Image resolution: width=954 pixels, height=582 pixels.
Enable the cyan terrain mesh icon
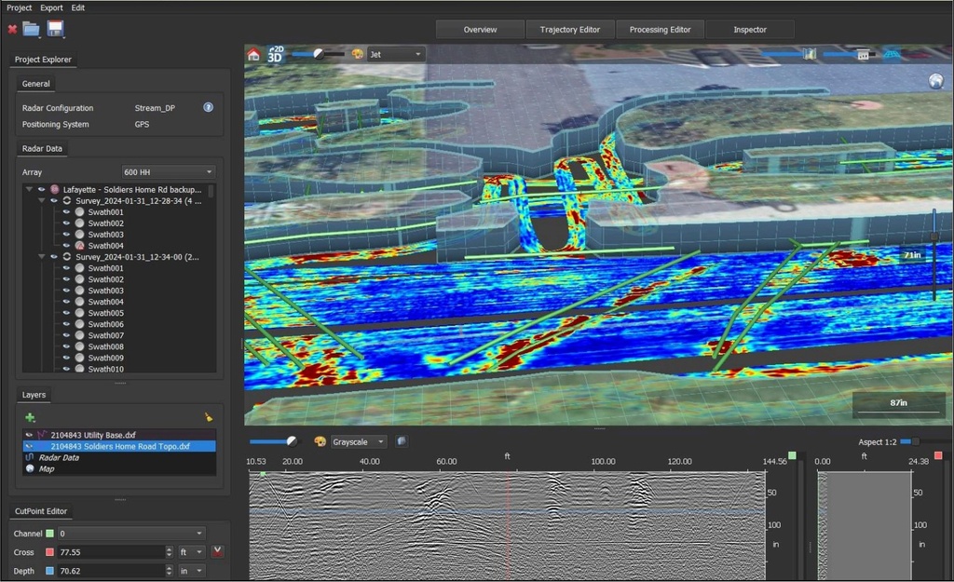892,54
